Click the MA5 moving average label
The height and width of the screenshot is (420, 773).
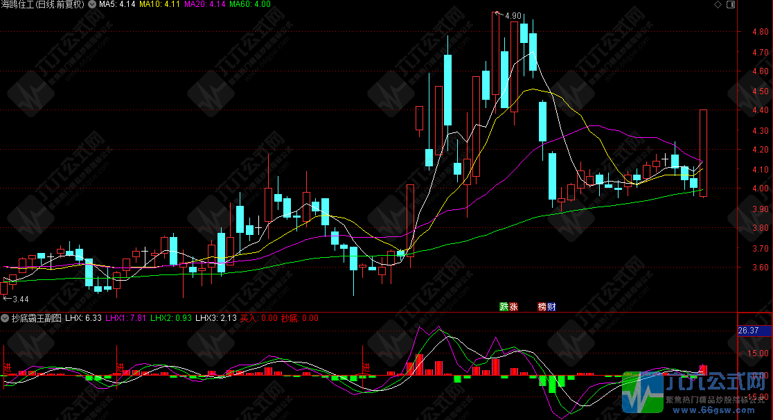(x=117, y=4)
